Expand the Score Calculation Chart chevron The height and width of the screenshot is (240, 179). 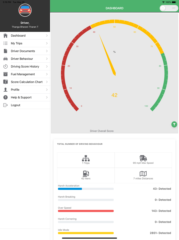(47, 82)
